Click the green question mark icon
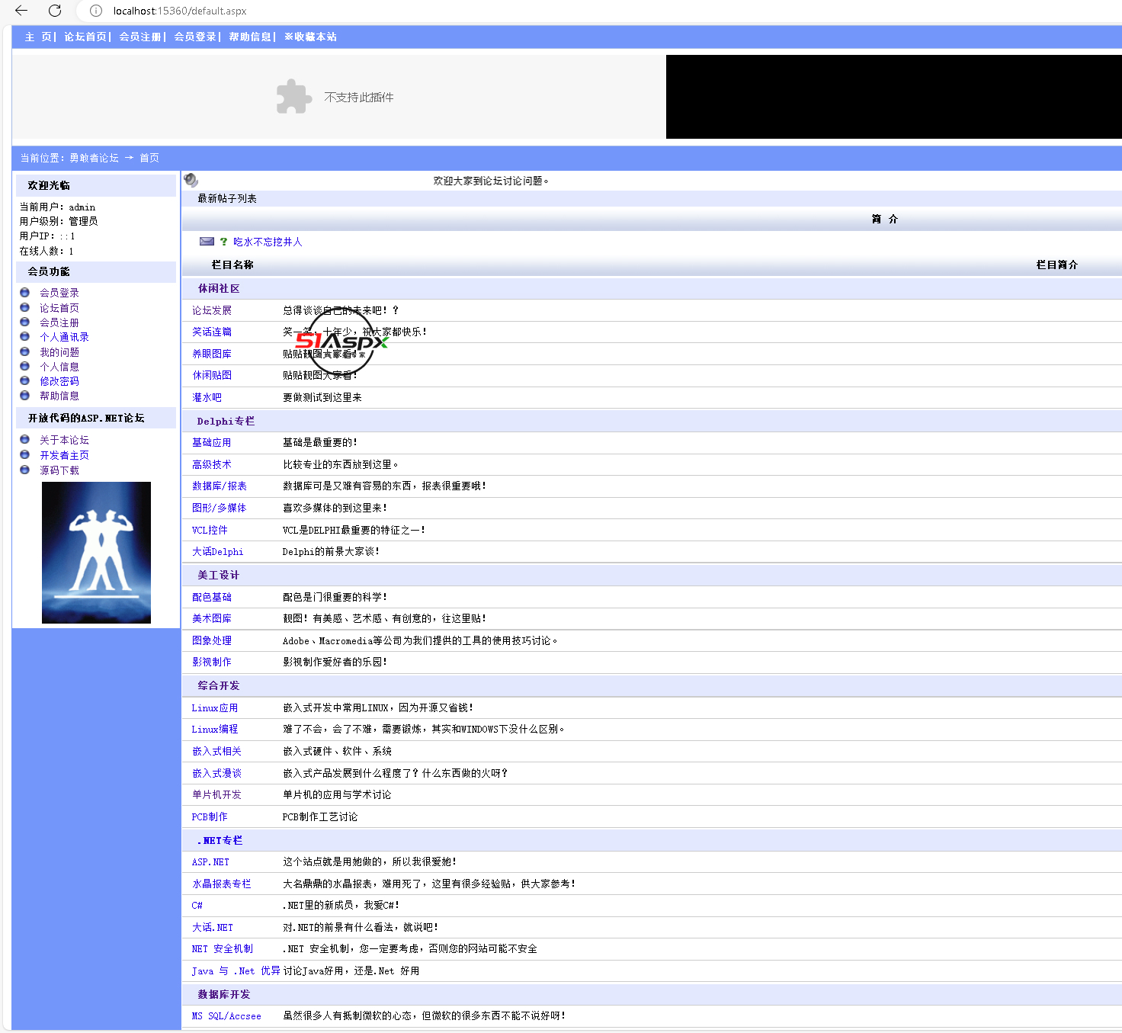This screenshot has height=1033, width=1122. 223,242
